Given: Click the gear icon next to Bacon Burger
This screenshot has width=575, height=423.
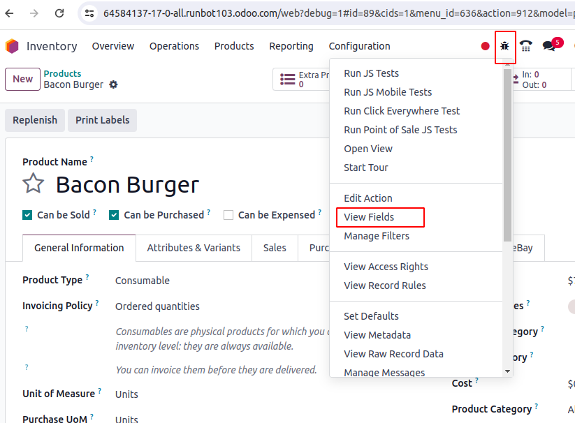Looking at the screenshot, I should (x=113, y=84).
